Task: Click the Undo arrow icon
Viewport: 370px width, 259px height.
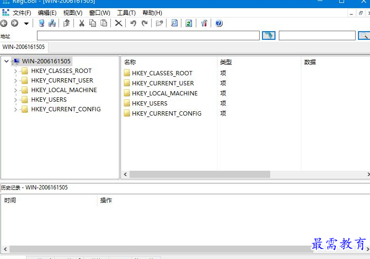Action: [x=133, y=23]
